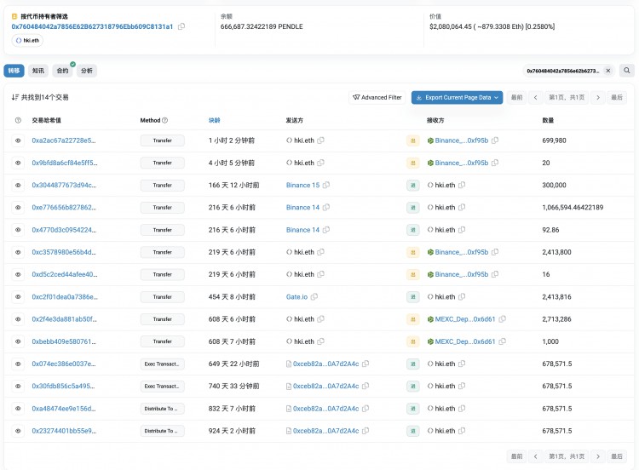Click OUT badge in 0xa2ac67a22728e5 row
639x470 pixels.
413,140
